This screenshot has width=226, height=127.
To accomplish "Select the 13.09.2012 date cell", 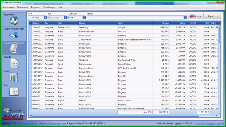I will coord(37,72).
